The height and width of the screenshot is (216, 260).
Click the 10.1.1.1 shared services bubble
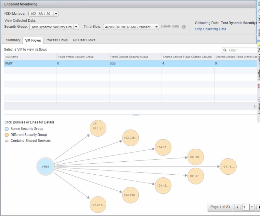pos(98,128)
